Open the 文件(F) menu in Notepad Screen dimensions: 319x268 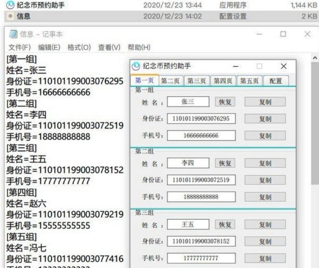20,47
